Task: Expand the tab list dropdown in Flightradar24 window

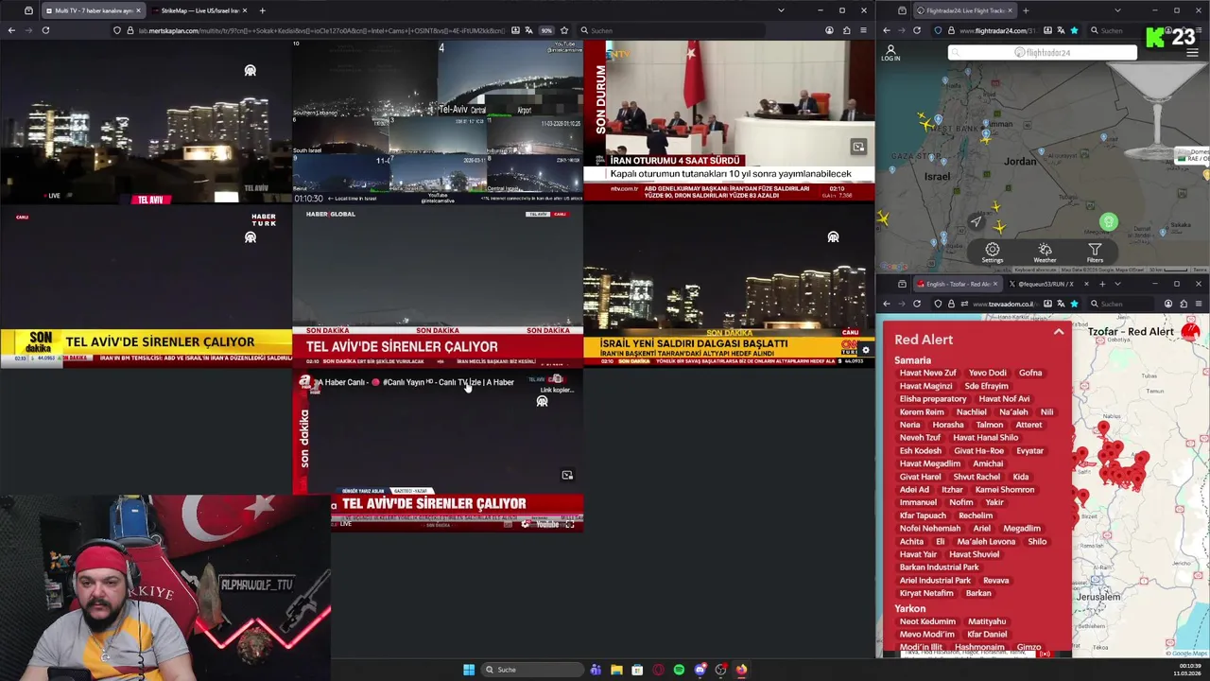Action: pyautogui.click(x=1117, y=10)
